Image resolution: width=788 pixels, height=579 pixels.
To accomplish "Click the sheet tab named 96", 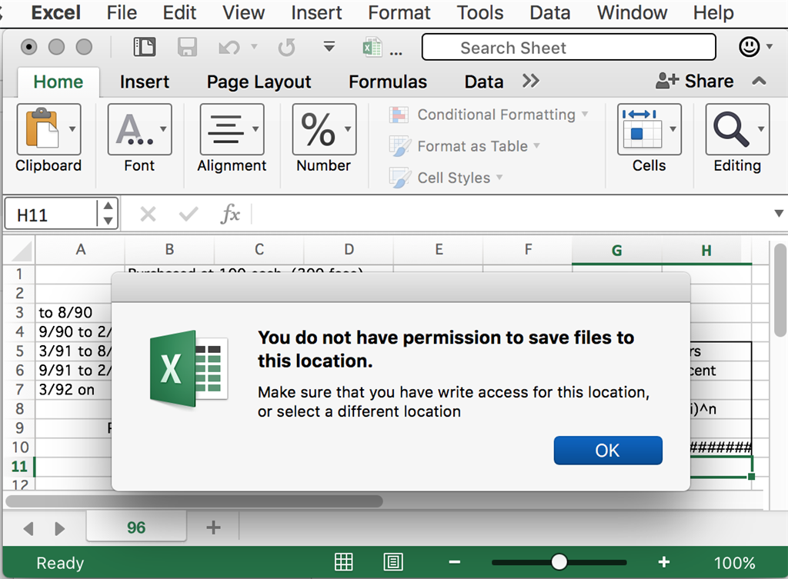I will tap(136, 527).
